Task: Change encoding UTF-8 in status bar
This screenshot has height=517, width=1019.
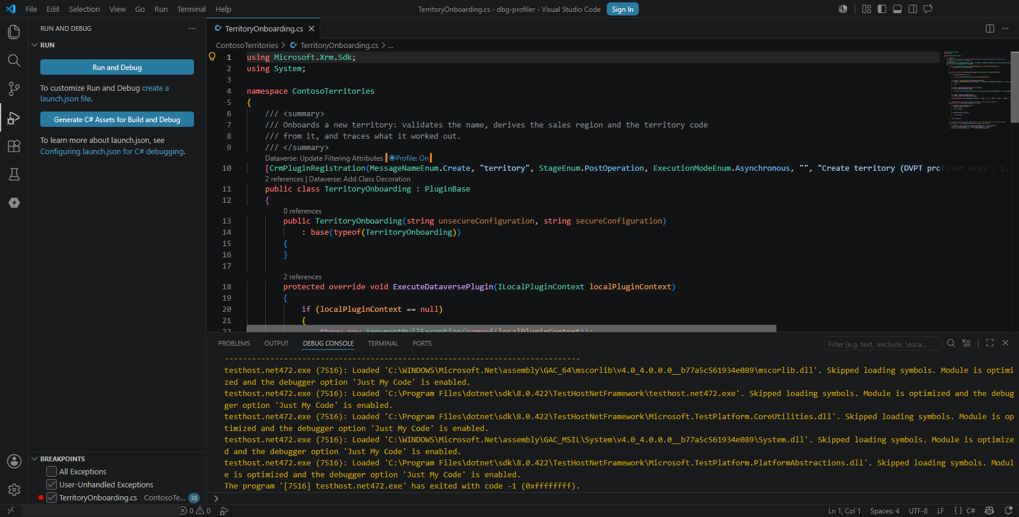Action: click(x=918, y=510)
